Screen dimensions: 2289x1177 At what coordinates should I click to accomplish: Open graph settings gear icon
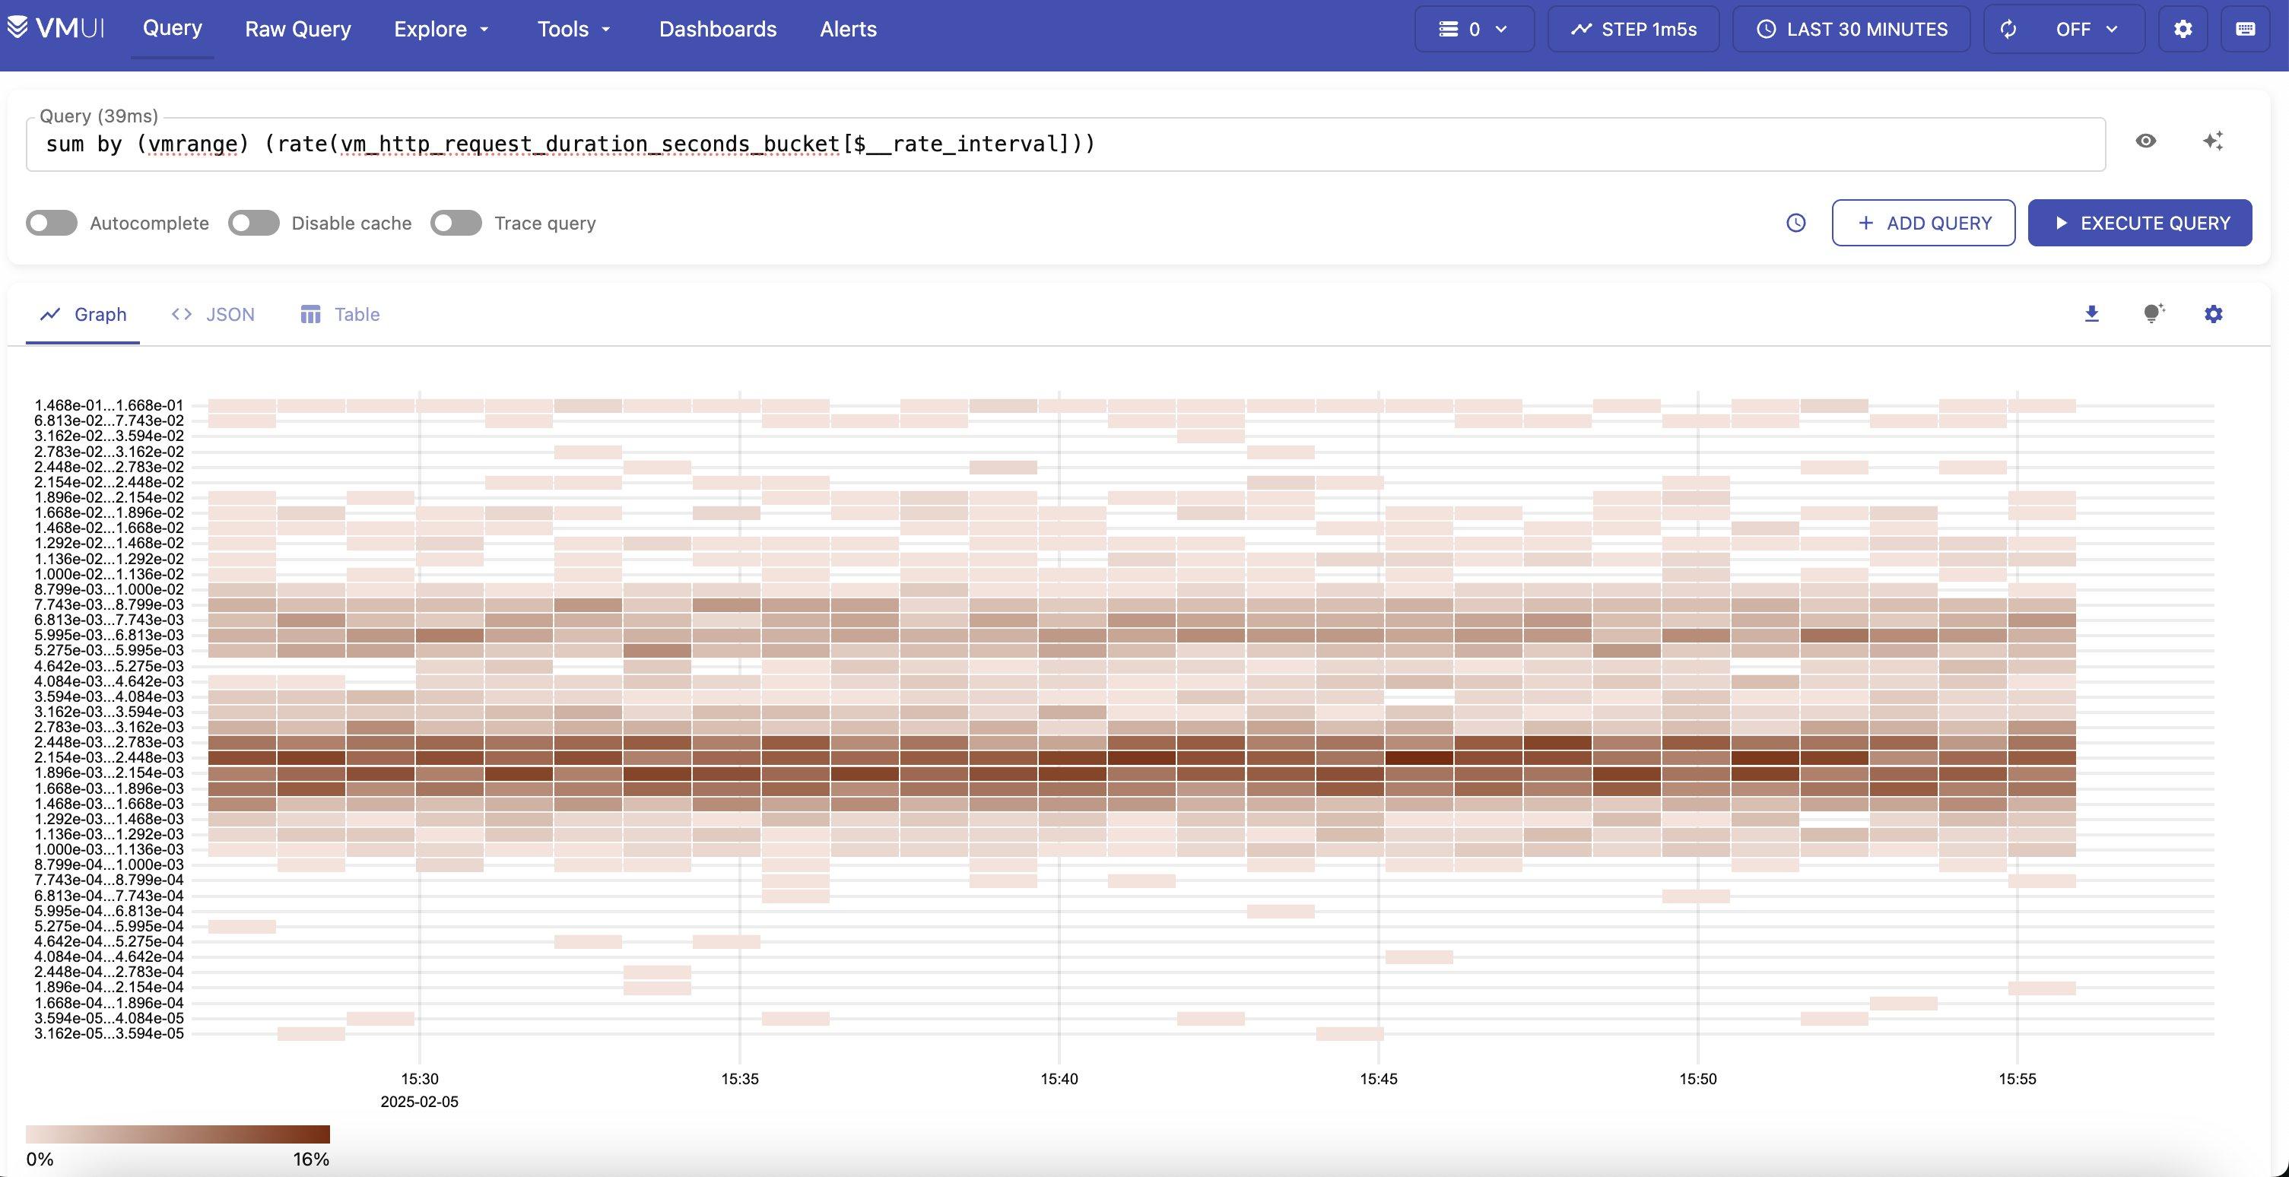point(2214,313)
